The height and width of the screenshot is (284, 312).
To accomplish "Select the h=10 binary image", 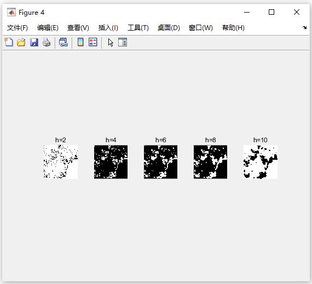I will pos(260,162).
